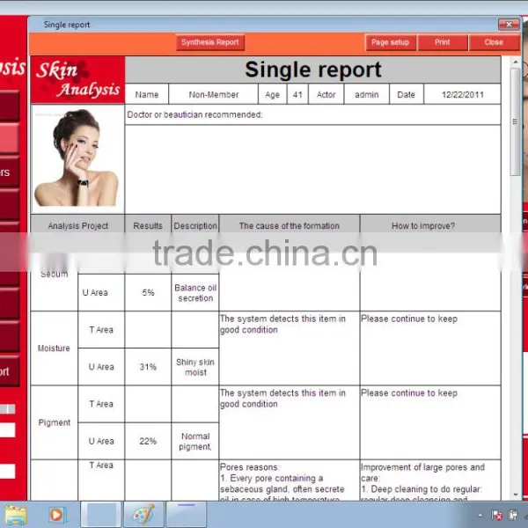
Task: Click the Results column header
Action: tap(148, 225)
